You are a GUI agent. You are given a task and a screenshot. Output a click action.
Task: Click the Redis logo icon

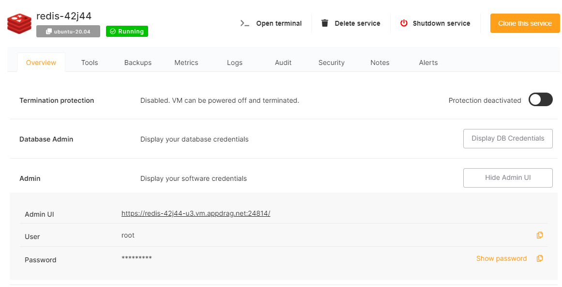click(19, 23)
